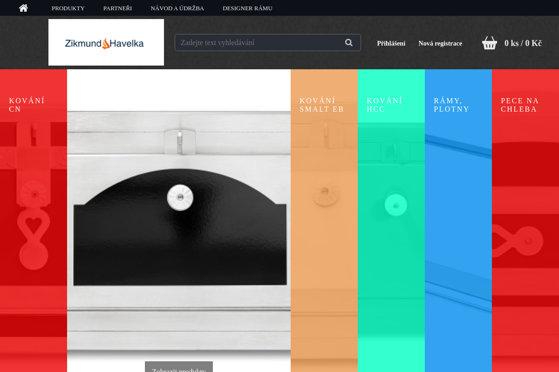Image resolution: width=559 pixels, height=372 pixels.
Task: Expand the Rámy, plotny blue panel
Action: click(x=458, y=220)
